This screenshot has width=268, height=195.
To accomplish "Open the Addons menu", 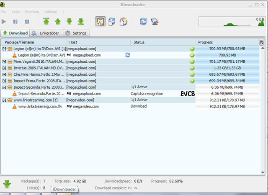I will [50, 12].
